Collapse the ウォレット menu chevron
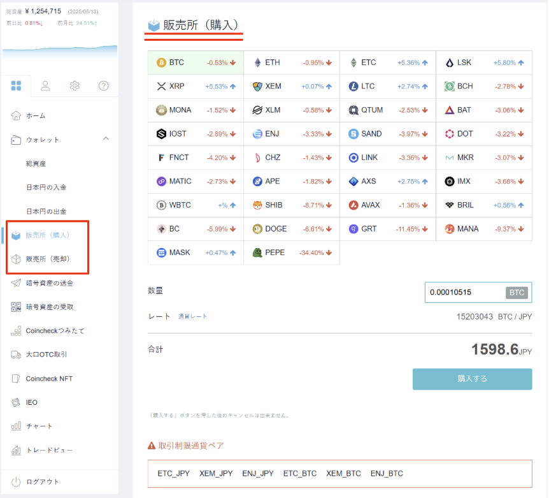 pyautogui.click(x=106, y=139)
